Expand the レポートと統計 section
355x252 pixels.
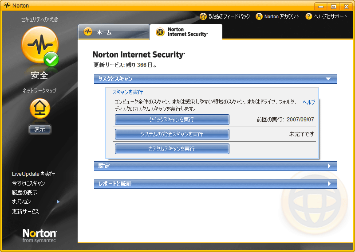pos(216,183)
